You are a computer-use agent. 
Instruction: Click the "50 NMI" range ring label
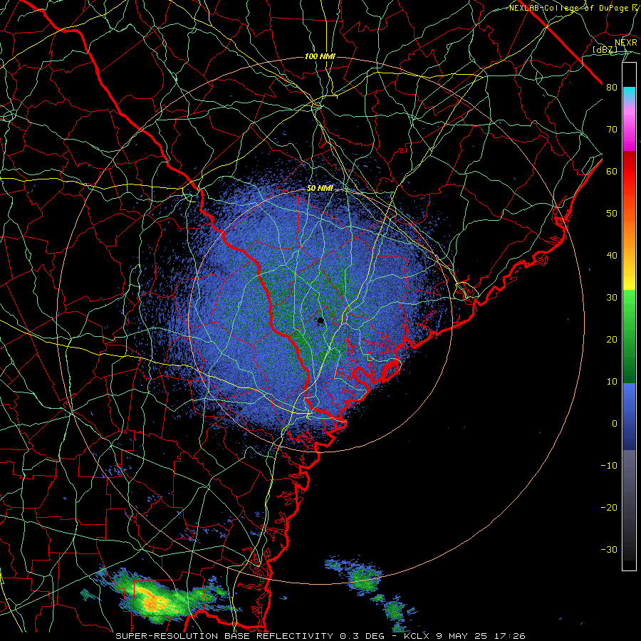click(x=320, y=189)
